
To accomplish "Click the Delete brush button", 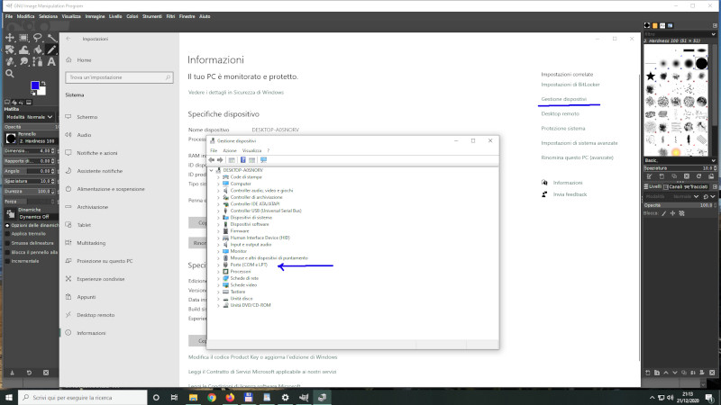I will point(687,176).
